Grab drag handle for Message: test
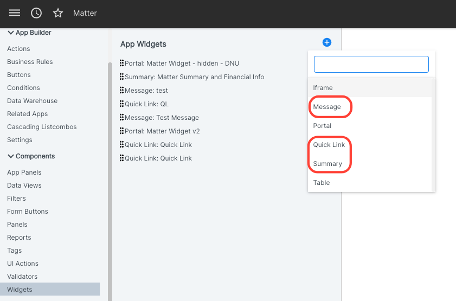Image resolution: width=456 pixels, height=301 pixels. pos(121,90)
